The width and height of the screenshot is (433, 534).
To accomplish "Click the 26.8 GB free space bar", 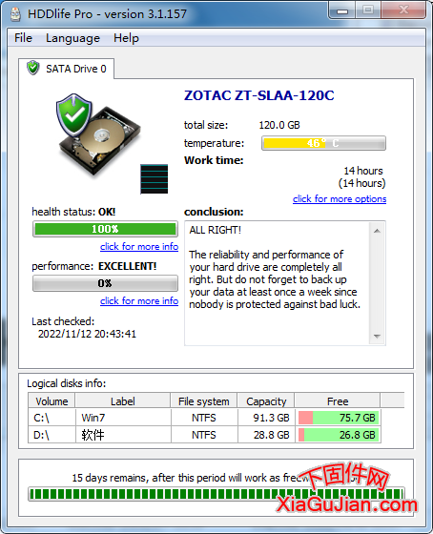I will tap(339, 435).
